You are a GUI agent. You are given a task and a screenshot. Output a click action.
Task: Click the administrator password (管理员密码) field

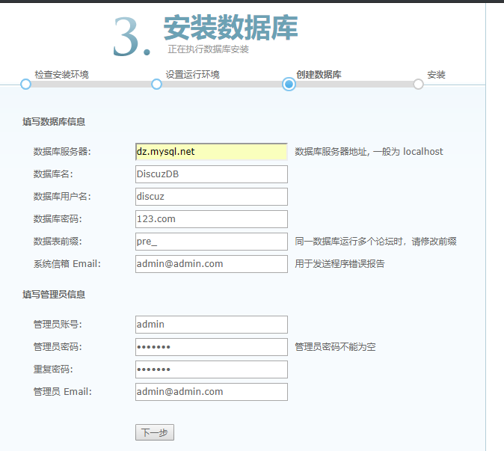click(212, 347)
